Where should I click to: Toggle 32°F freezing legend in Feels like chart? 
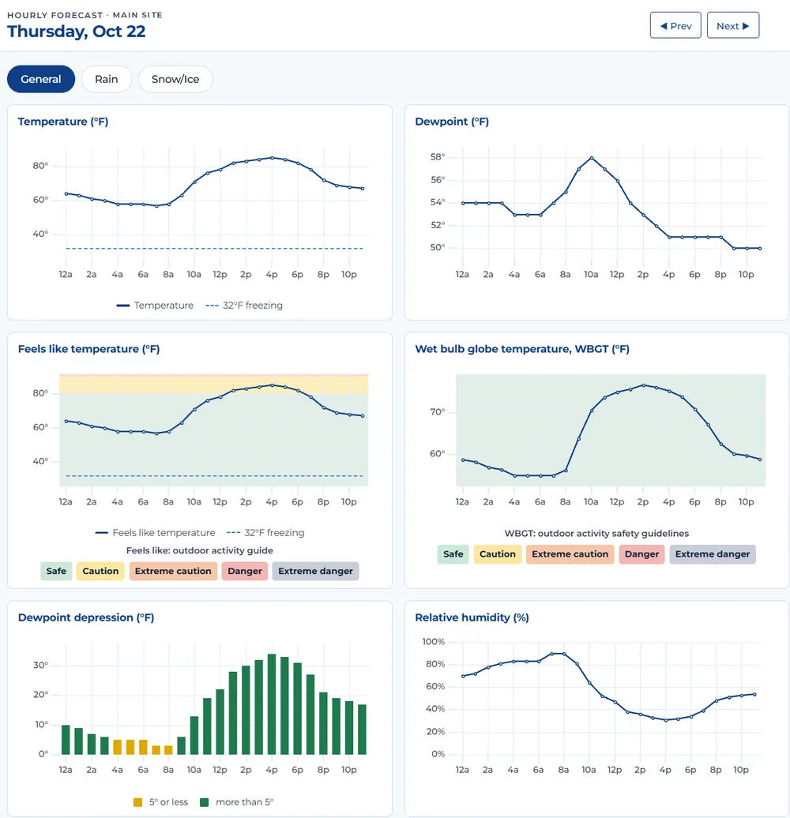pos(265,533)
